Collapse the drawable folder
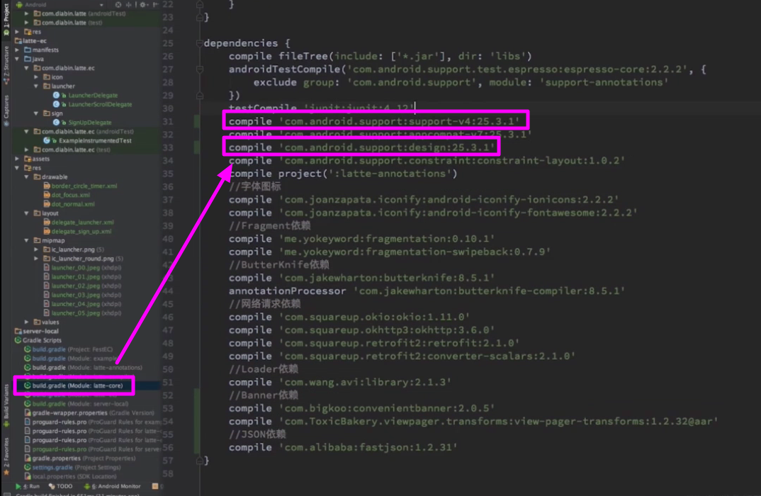The image size is (761, 496). (27, 177)
